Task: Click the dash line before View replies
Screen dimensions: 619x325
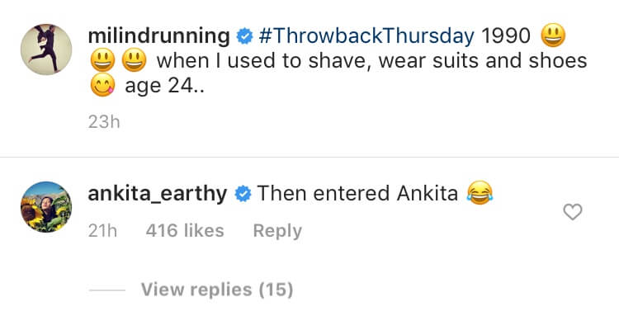Action: point(107,290)
